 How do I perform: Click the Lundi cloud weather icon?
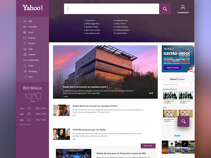29,108
